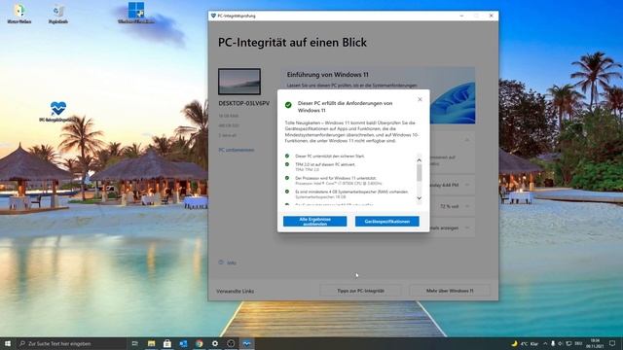Click the microphone tray icon

553,343
